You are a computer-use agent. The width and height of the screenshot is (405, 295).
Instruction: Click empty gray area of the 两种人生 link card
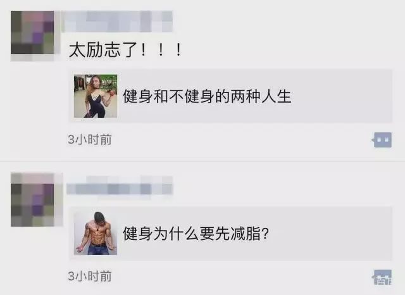click(x=341, y=96)
